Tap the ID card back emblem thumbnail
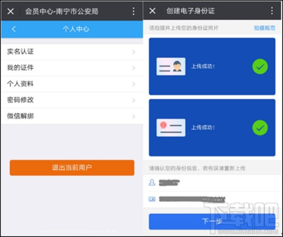283x237 pixels. pos(171,128)
